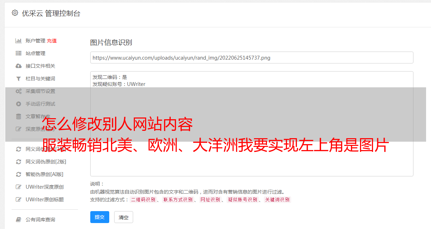
Task: Click the 发现二维码：是 result line
Action: click(x=110, y=77)
